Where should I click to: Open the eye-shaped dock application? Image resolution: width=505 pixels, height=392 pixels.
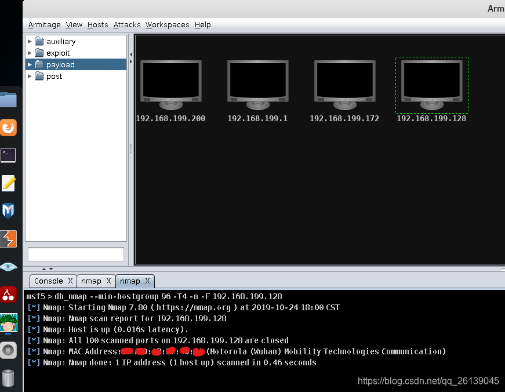click(x=8, y=267)
